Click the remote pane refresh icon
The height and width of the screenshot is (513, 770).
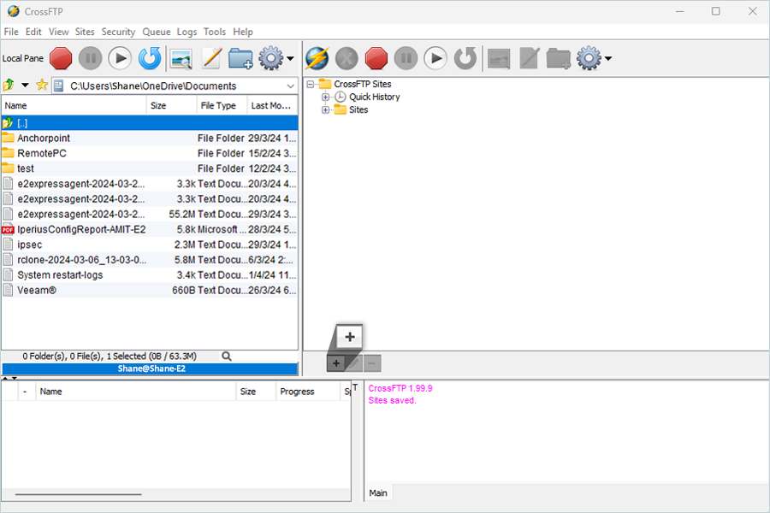(465, 58)
